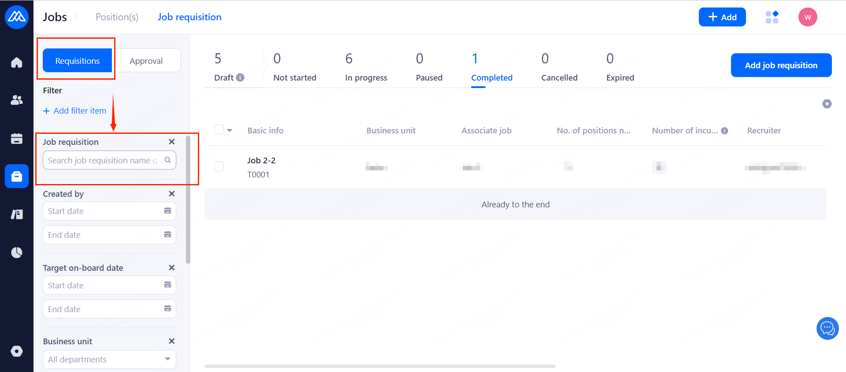Image resolution: width=846 pixels, height=372 pixels.
Task: Open table column settings gear icon
Action: click(x=827, y=104)
